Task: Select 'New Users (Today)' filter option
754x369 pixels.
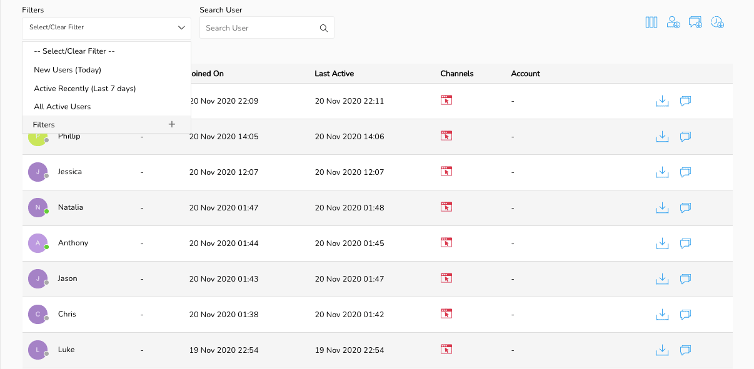Action: [x=68, y=70]
